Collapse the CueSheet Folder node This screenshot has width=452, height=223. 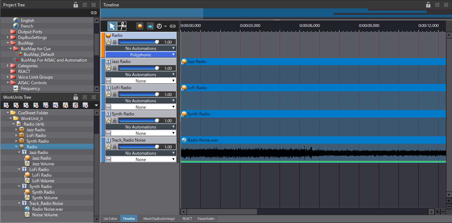coord(8,113)
